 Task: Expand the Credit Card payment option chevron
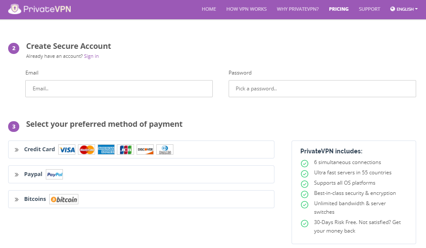pyautogui.click(x=17, y=150)
